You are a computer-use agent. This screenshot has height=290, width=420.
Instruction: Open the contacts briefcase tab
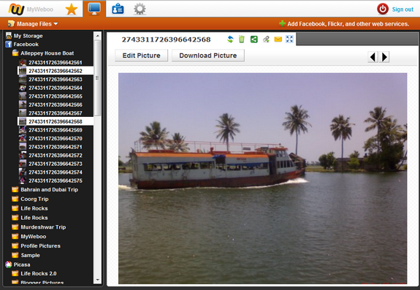[118, 9]
